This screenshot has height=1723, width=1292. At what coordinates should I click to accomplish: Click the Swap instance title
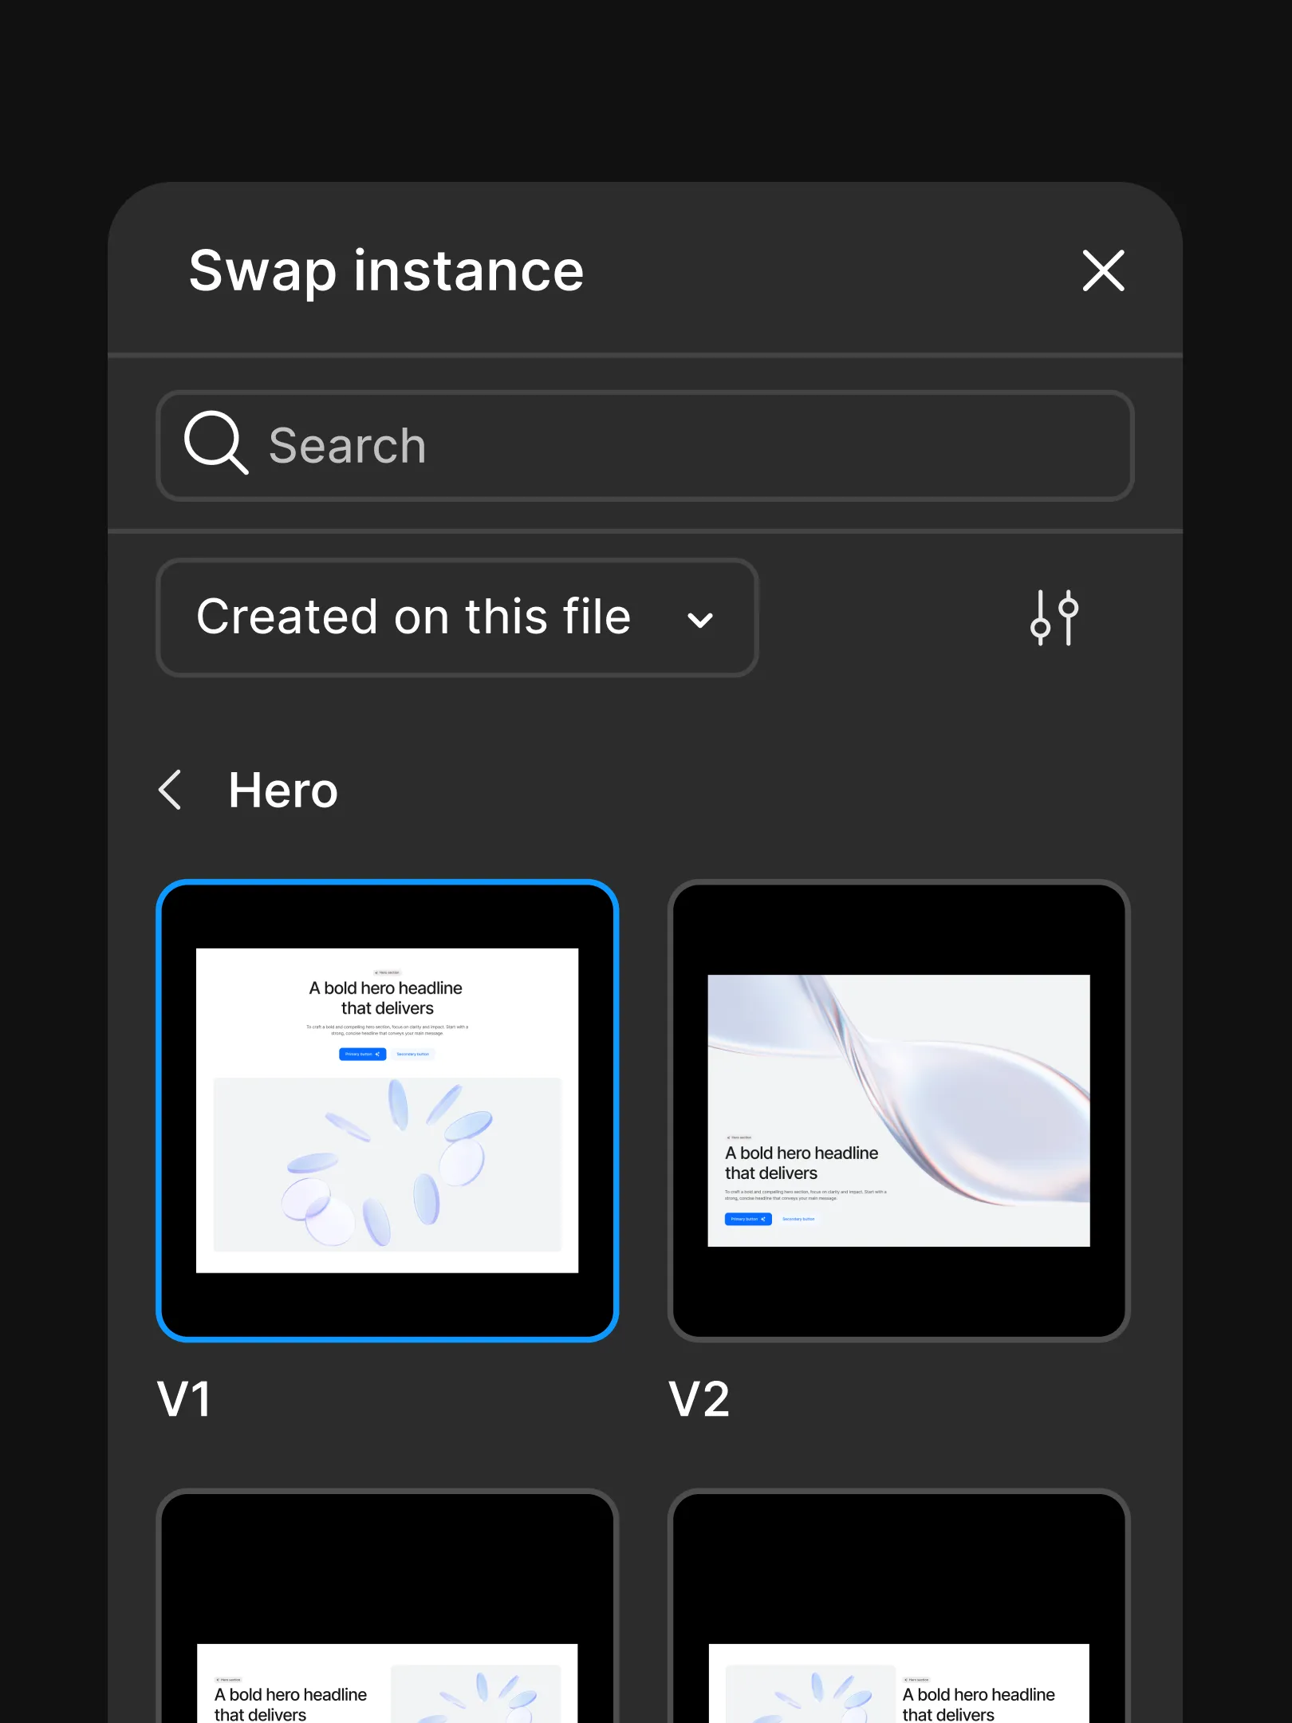387,271
